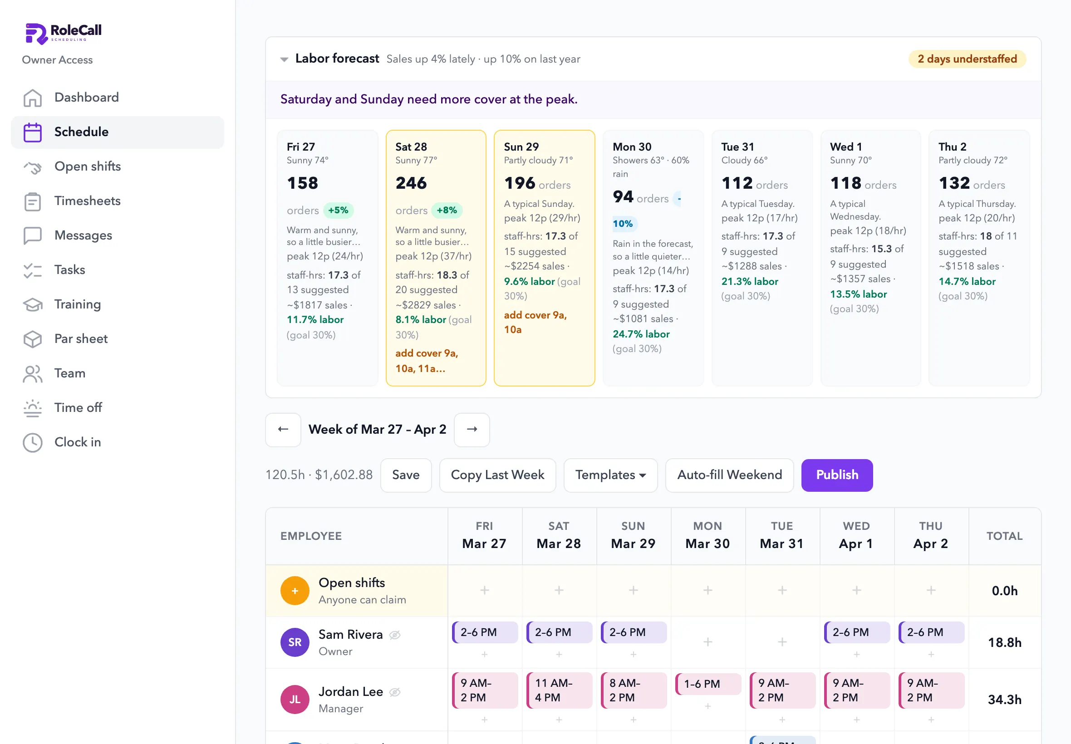Click the Tasks checklist icon

click(33, 270)
